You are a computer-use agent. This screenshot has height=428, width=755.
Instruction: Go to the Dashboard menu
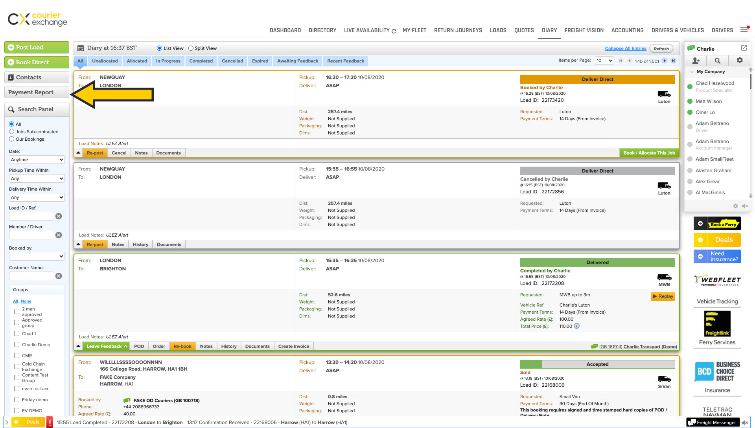point(285,30)
